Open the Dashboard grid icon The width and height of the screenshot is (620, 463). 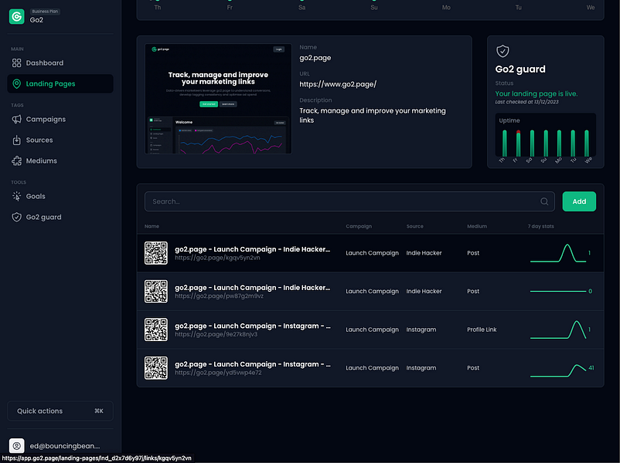pyautogui.click(x=16, y=63)
